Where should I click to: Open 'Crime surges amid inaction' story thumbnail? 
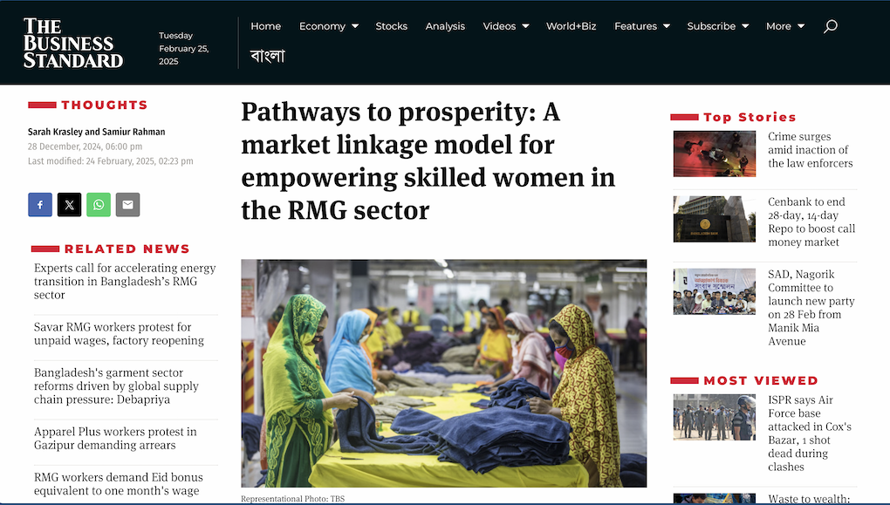tap(714, 154)
